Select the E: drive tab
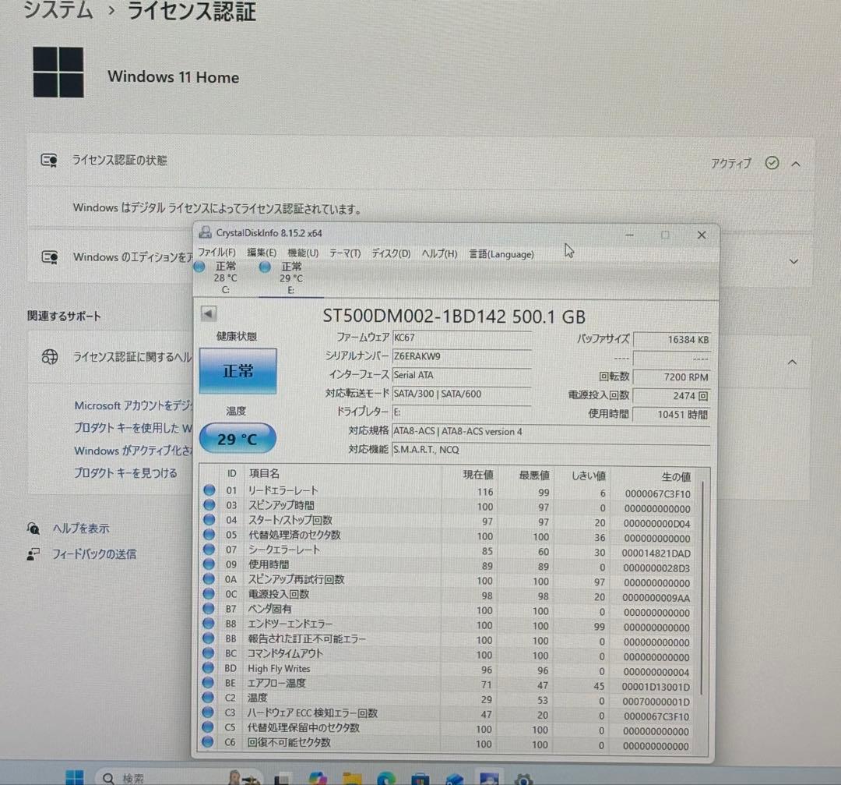Viewport: 841px width, 785px height. pos(291,278)
